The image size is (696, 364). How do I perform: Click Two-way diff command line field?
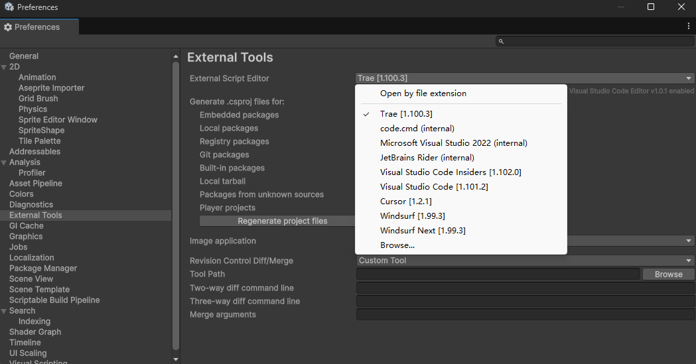point(525,288)
